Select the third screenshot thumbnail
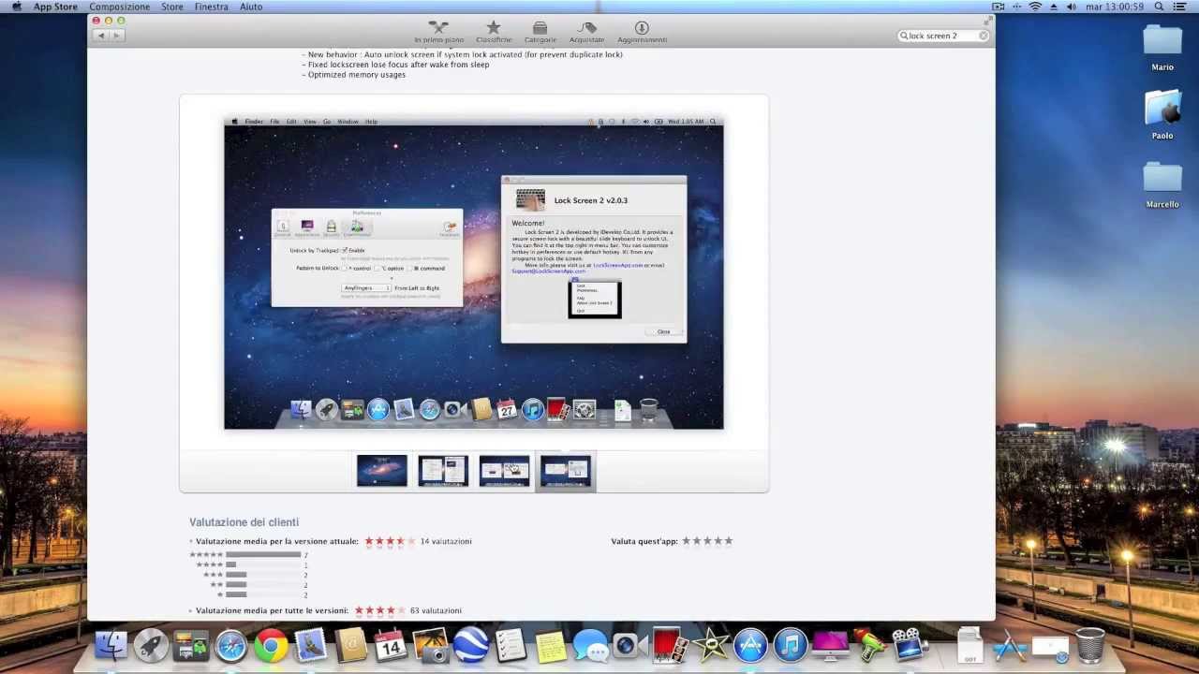This screenshot has width=1199, height=674. click(504, 471)
